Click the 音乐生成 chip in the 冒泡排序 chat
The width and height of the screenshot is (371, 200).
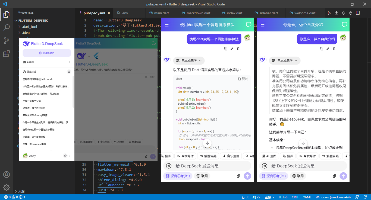[x=231, y=156]
